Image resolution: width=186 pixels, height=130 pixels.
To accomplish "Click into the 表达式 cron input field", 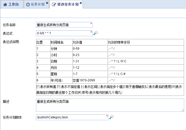I will point(63,33).
